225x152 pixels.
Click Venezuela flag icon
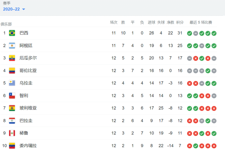pyautogui.click(x=12, y=145)
